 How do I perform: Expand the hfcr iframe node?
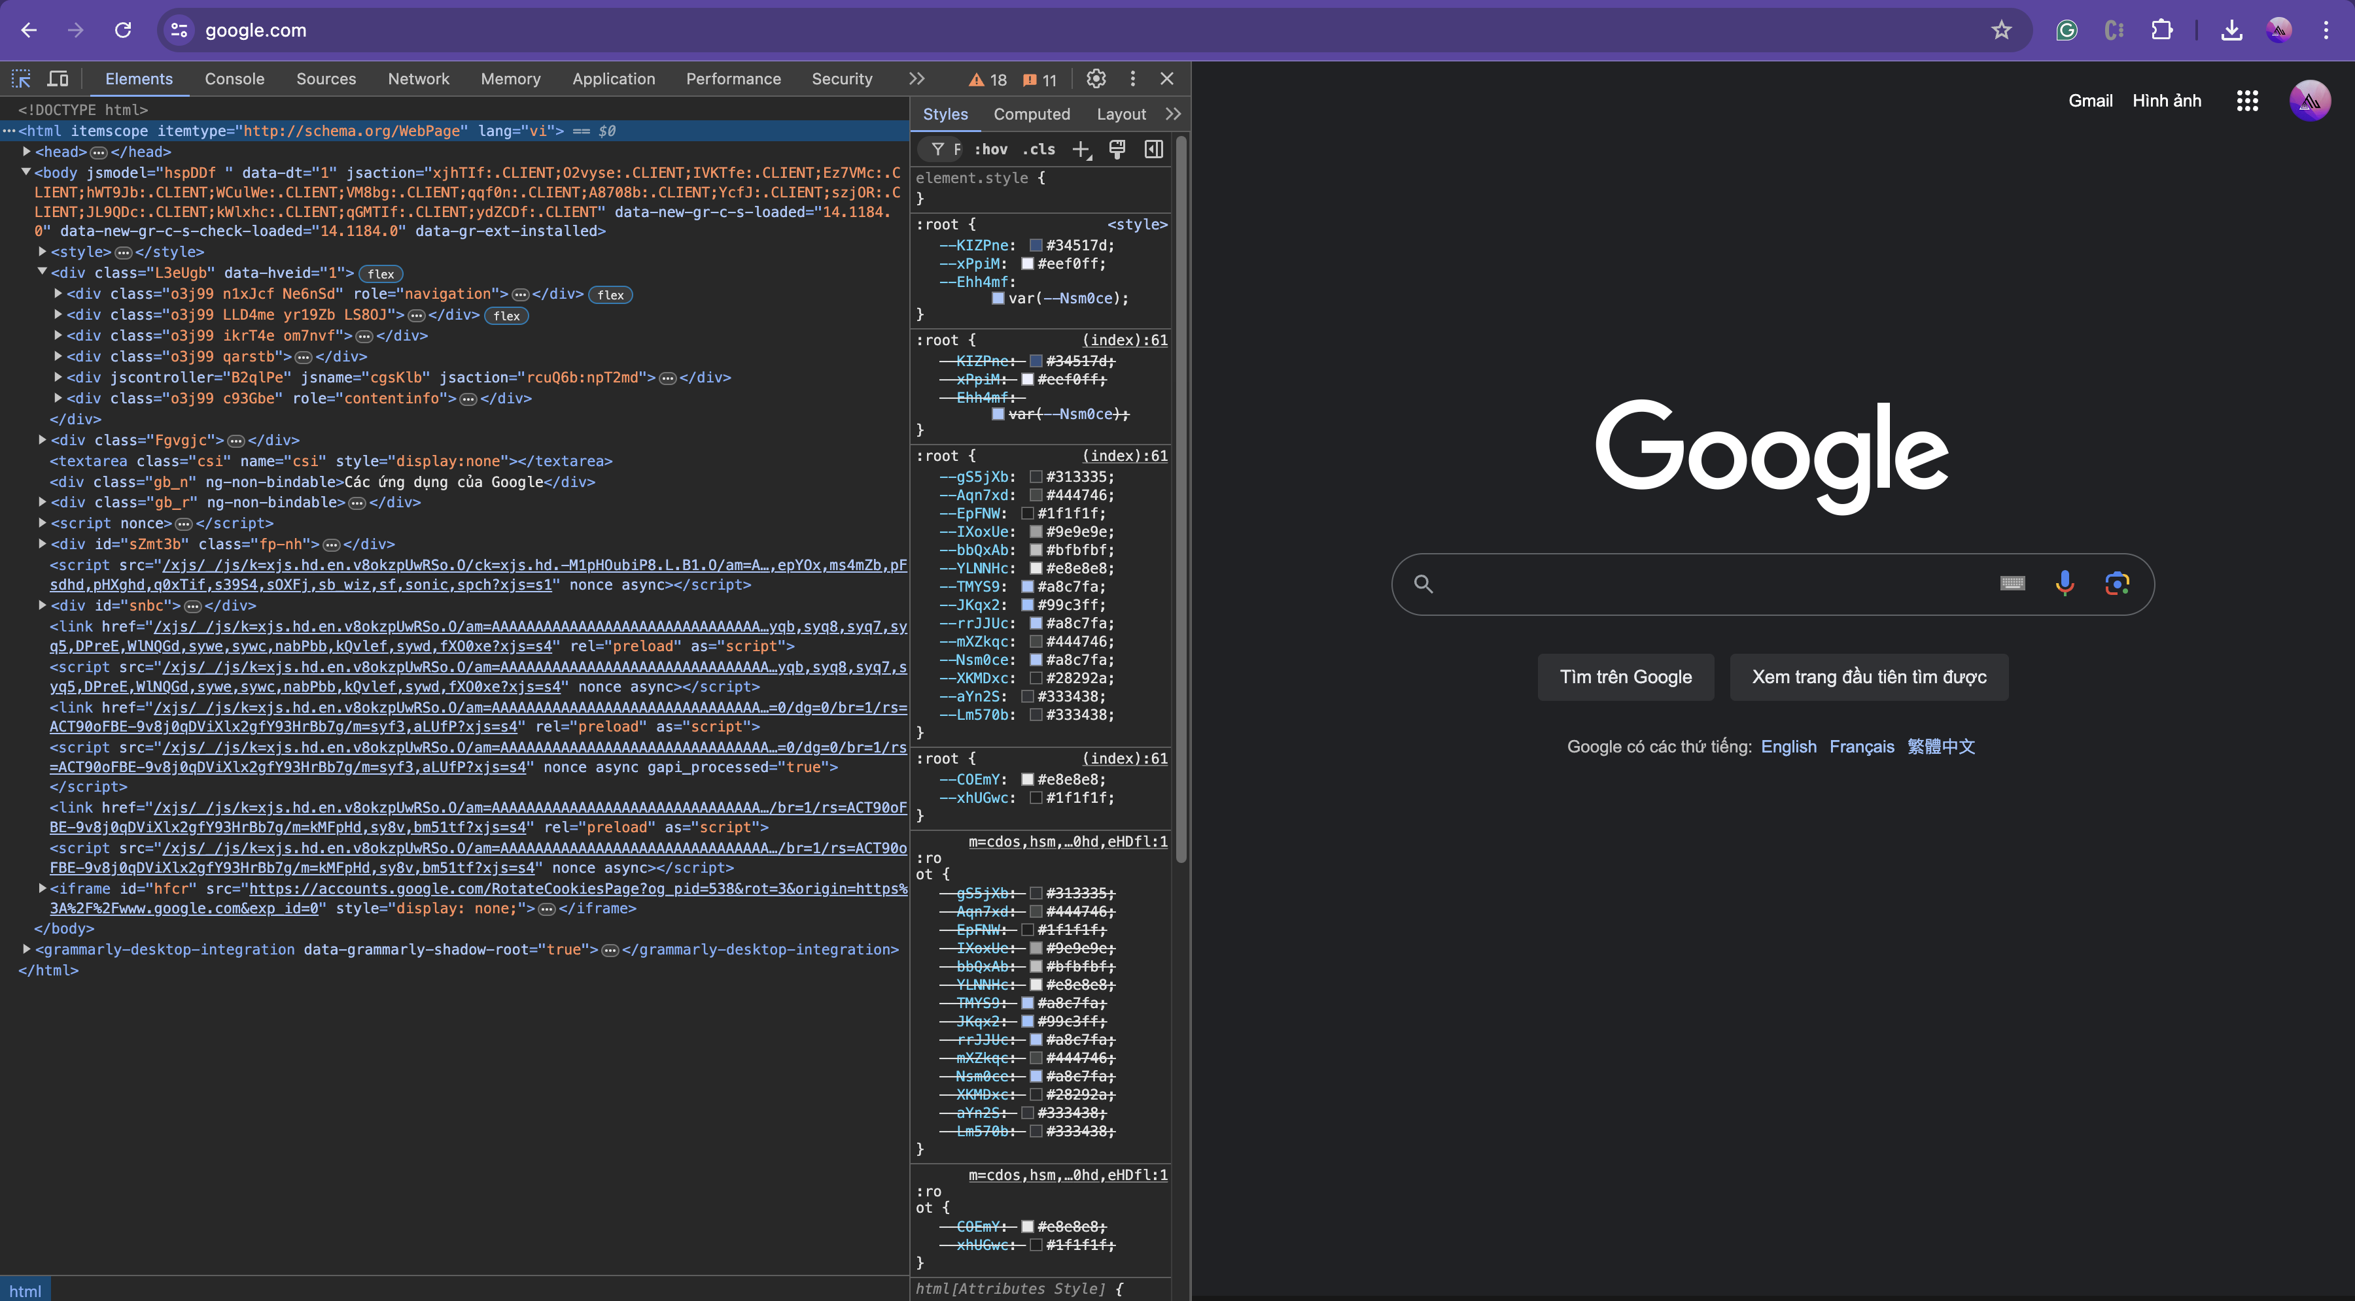tap(42, 888)
